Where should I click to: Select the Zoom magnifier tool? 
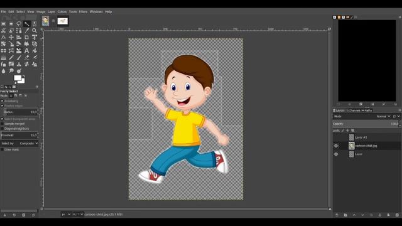click(35, 31)
